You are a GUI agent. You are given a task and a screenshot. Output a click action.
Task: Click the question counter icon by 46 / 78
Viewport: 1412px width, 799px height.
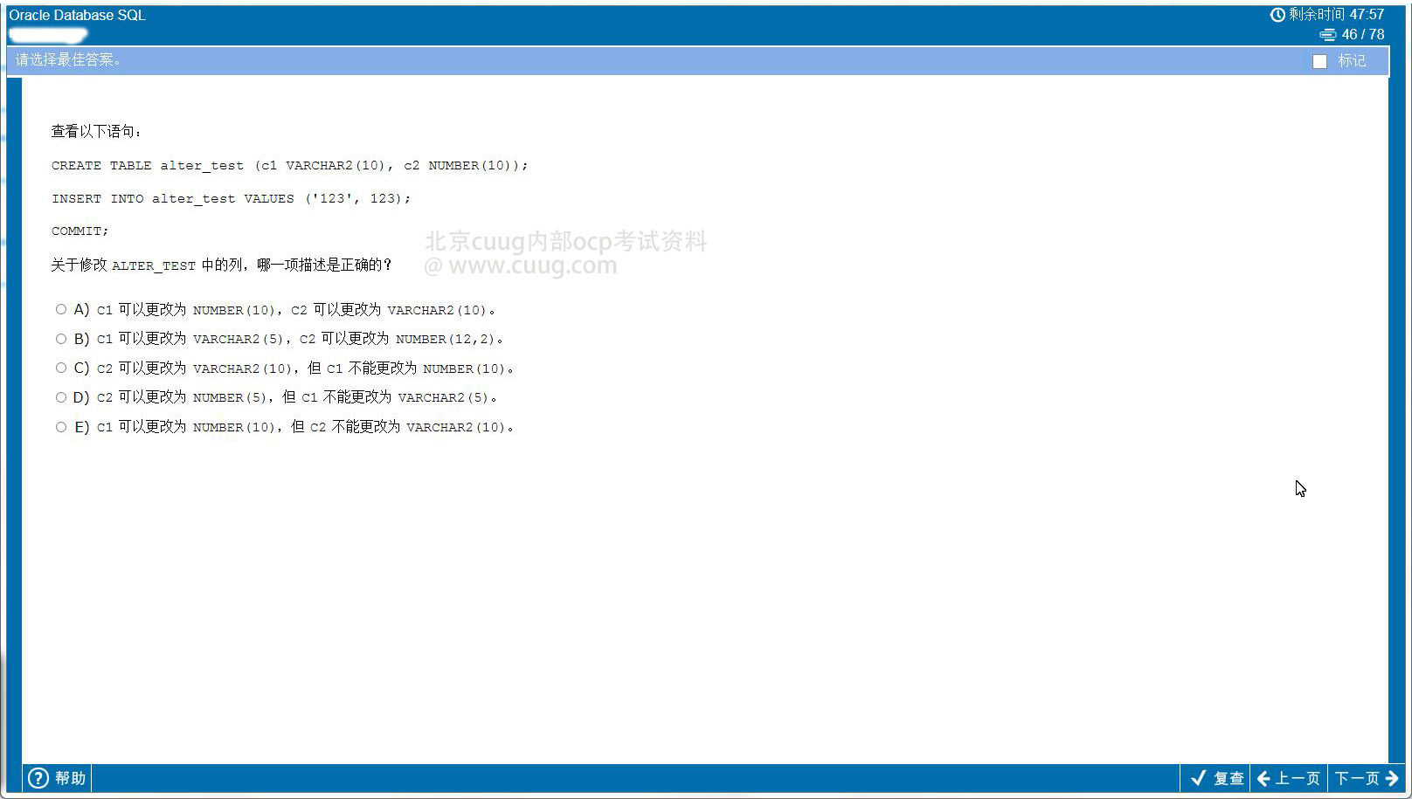point(1328,35)
